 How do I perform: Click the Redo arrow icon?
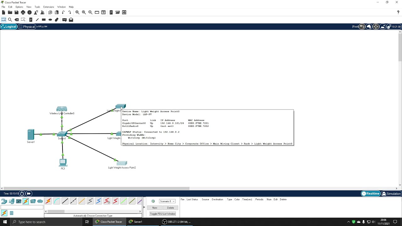(x=70, y=12)
